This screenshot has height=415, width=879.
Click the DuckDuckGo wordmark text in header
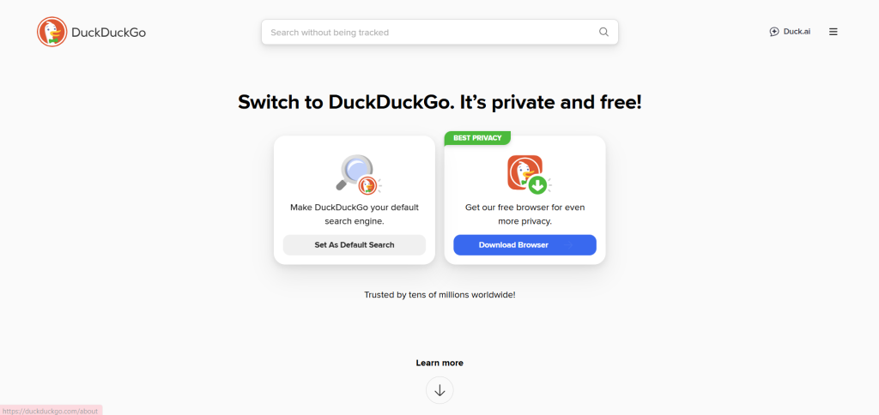[x=109, y=33]
